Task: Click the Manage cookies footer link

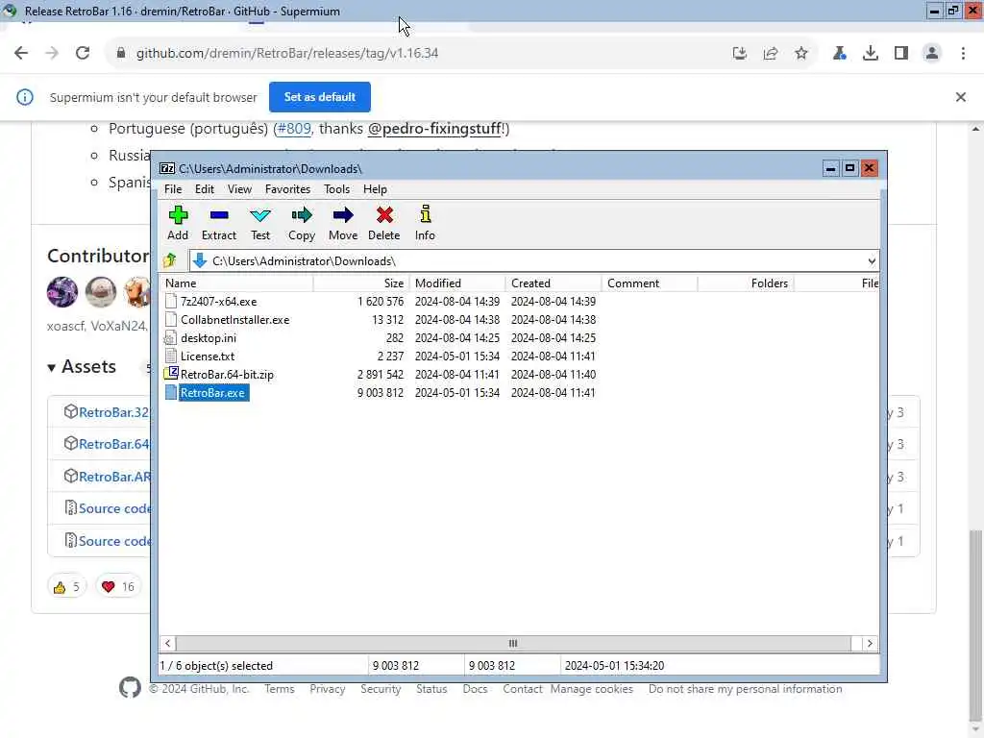Action: click(592, 689)
